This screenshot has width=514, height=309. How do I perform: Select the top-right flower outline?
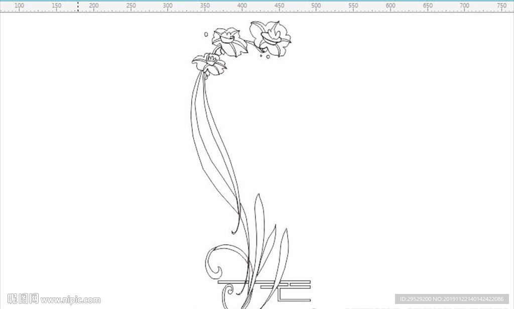(x=270, y=39)
